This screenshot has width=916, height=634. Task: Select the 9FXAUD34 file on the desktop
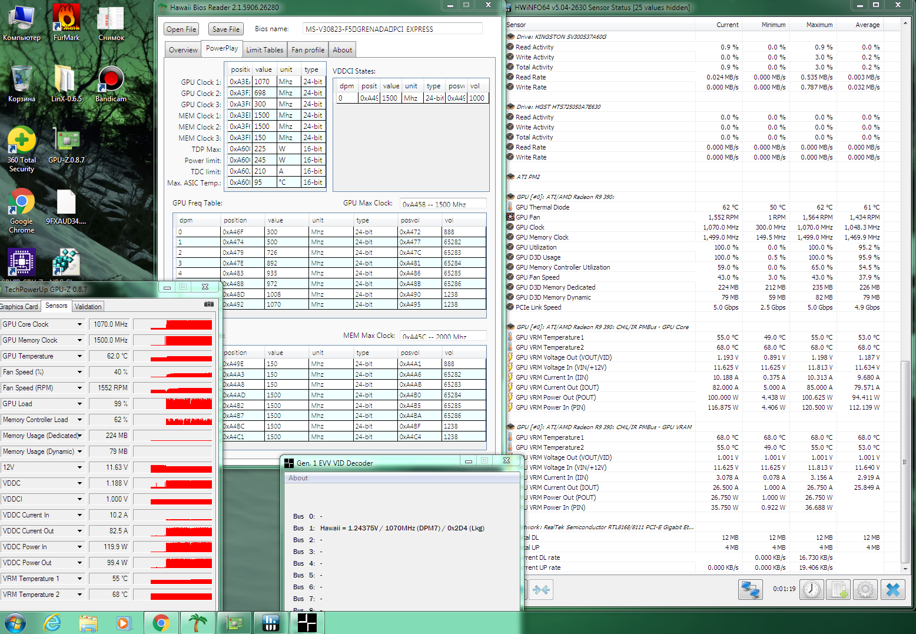(x=66, y=207)
